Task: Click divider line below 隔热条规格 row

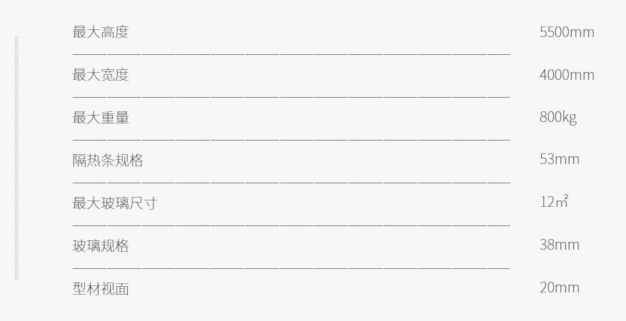Action: coord(291,183)
